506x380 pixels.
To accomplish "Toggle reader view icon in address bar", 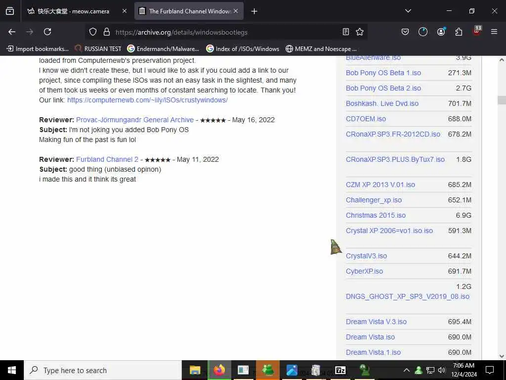I will [x=345, y=32].
